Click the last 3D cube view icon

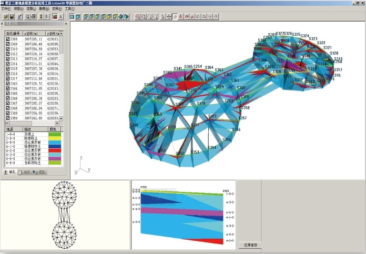pos(126,16)
